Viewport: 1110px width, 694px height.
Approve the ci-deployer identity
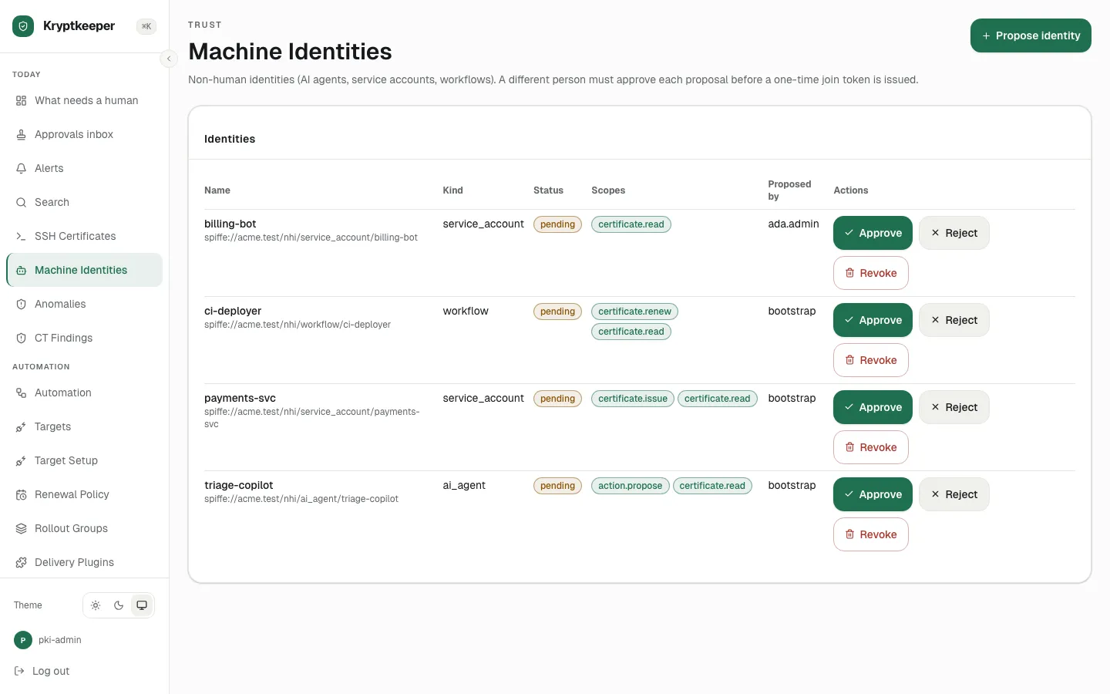[873, 320]
